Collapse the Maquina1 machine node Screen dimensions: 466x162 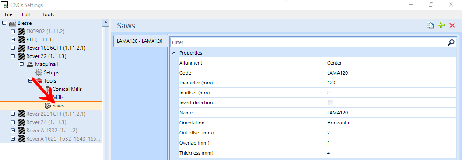[22, 64]
